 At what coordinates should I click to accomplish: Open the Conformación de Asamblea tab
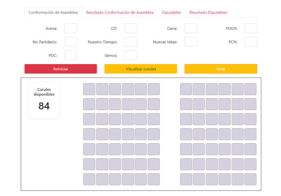(53, 12)
